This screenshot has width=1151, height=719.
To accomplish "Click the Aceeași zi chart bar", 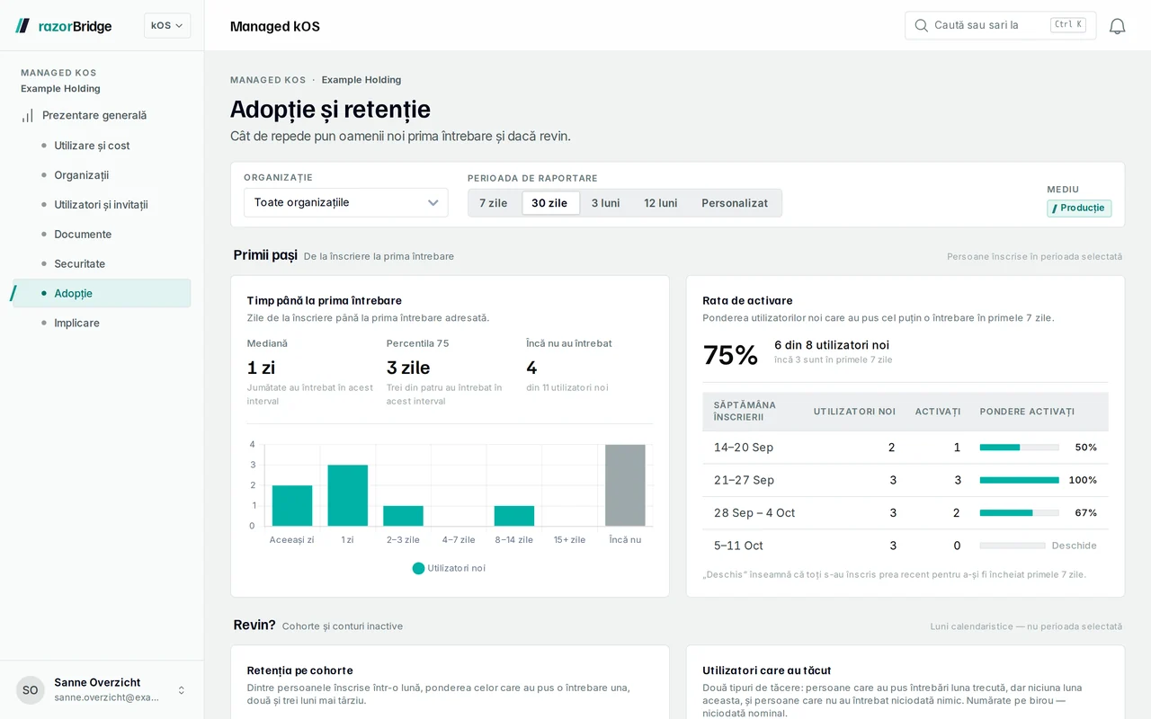I will pyautogui.click(x=292, y=505).
